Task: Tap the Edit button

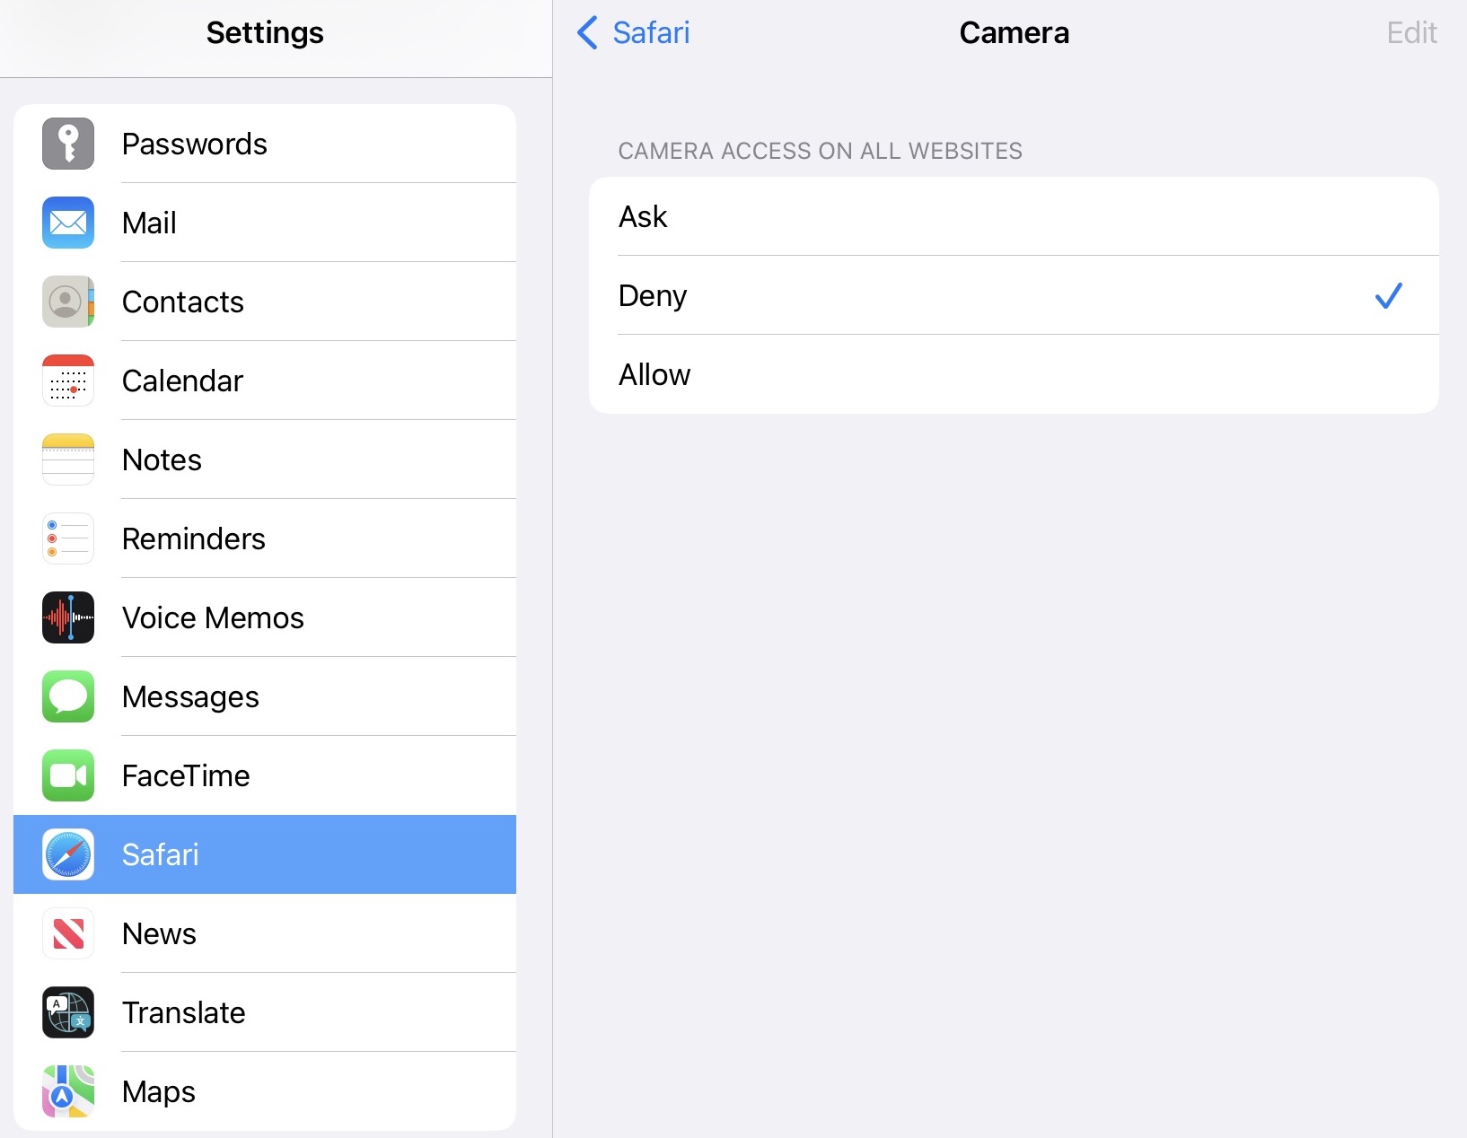Action: pos(1411,32)
